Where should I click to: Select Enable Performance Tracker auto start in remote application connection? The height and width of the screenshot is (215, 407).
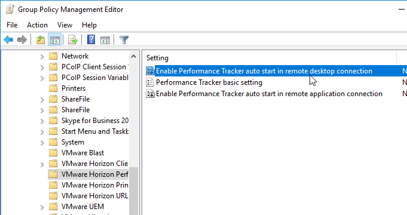[x=269, y=94]
